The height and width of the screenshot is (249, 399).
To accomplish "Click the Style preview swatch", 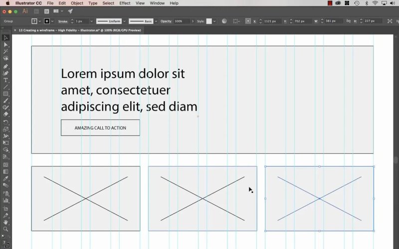I will (209, 21).
